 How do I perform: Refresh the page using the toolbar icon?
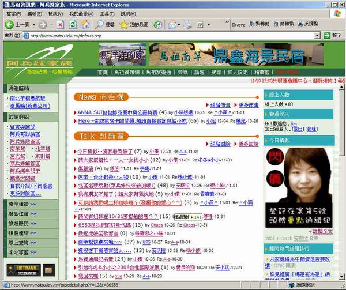[x=71, y=25]
